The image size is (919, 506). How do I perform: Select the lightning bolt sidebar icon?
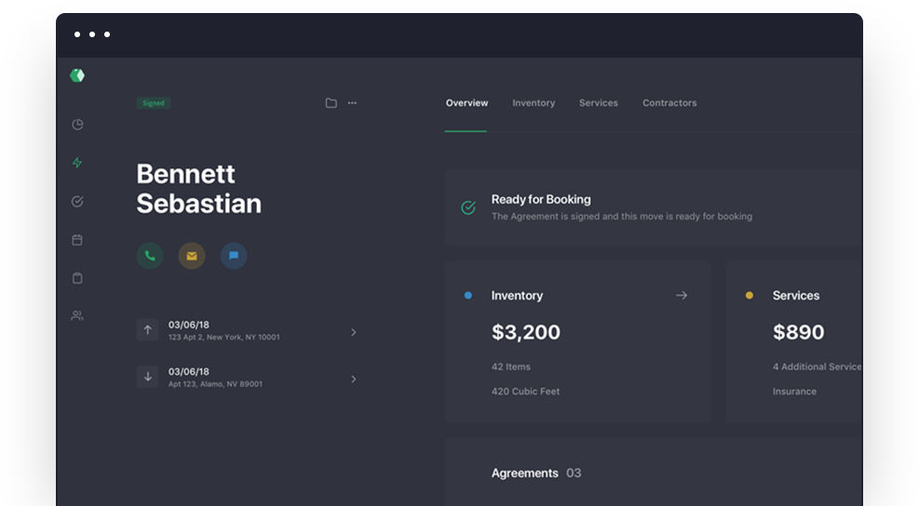77,163
